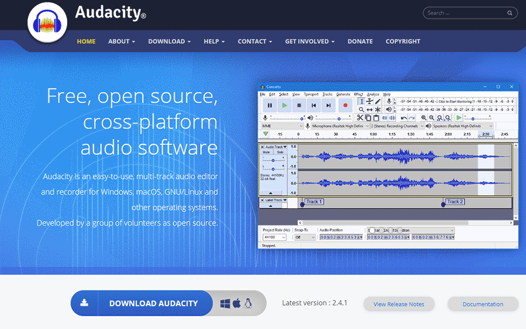Click the Undo arrow icon
The height and width of the screenshot is (329, 526).
point(404,117)
